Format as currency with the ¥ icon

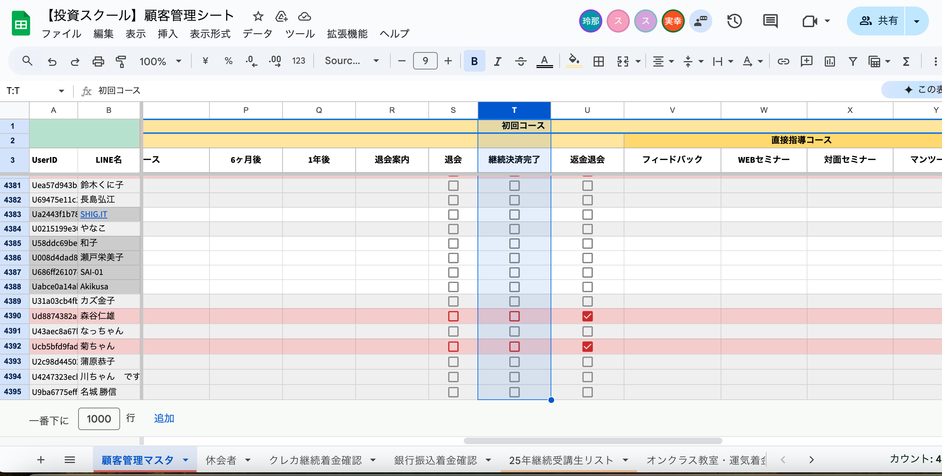pos(205,61)
